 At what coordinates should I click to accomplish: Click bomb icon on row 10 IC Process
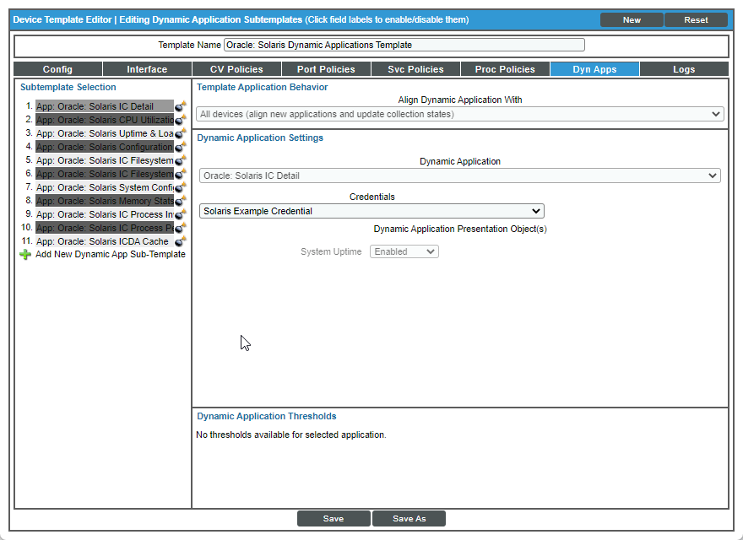(180, 229)
